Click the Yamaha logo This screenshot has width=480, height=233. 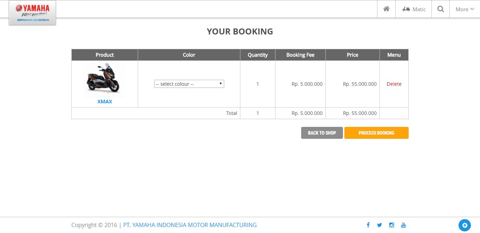pos(32,13)
